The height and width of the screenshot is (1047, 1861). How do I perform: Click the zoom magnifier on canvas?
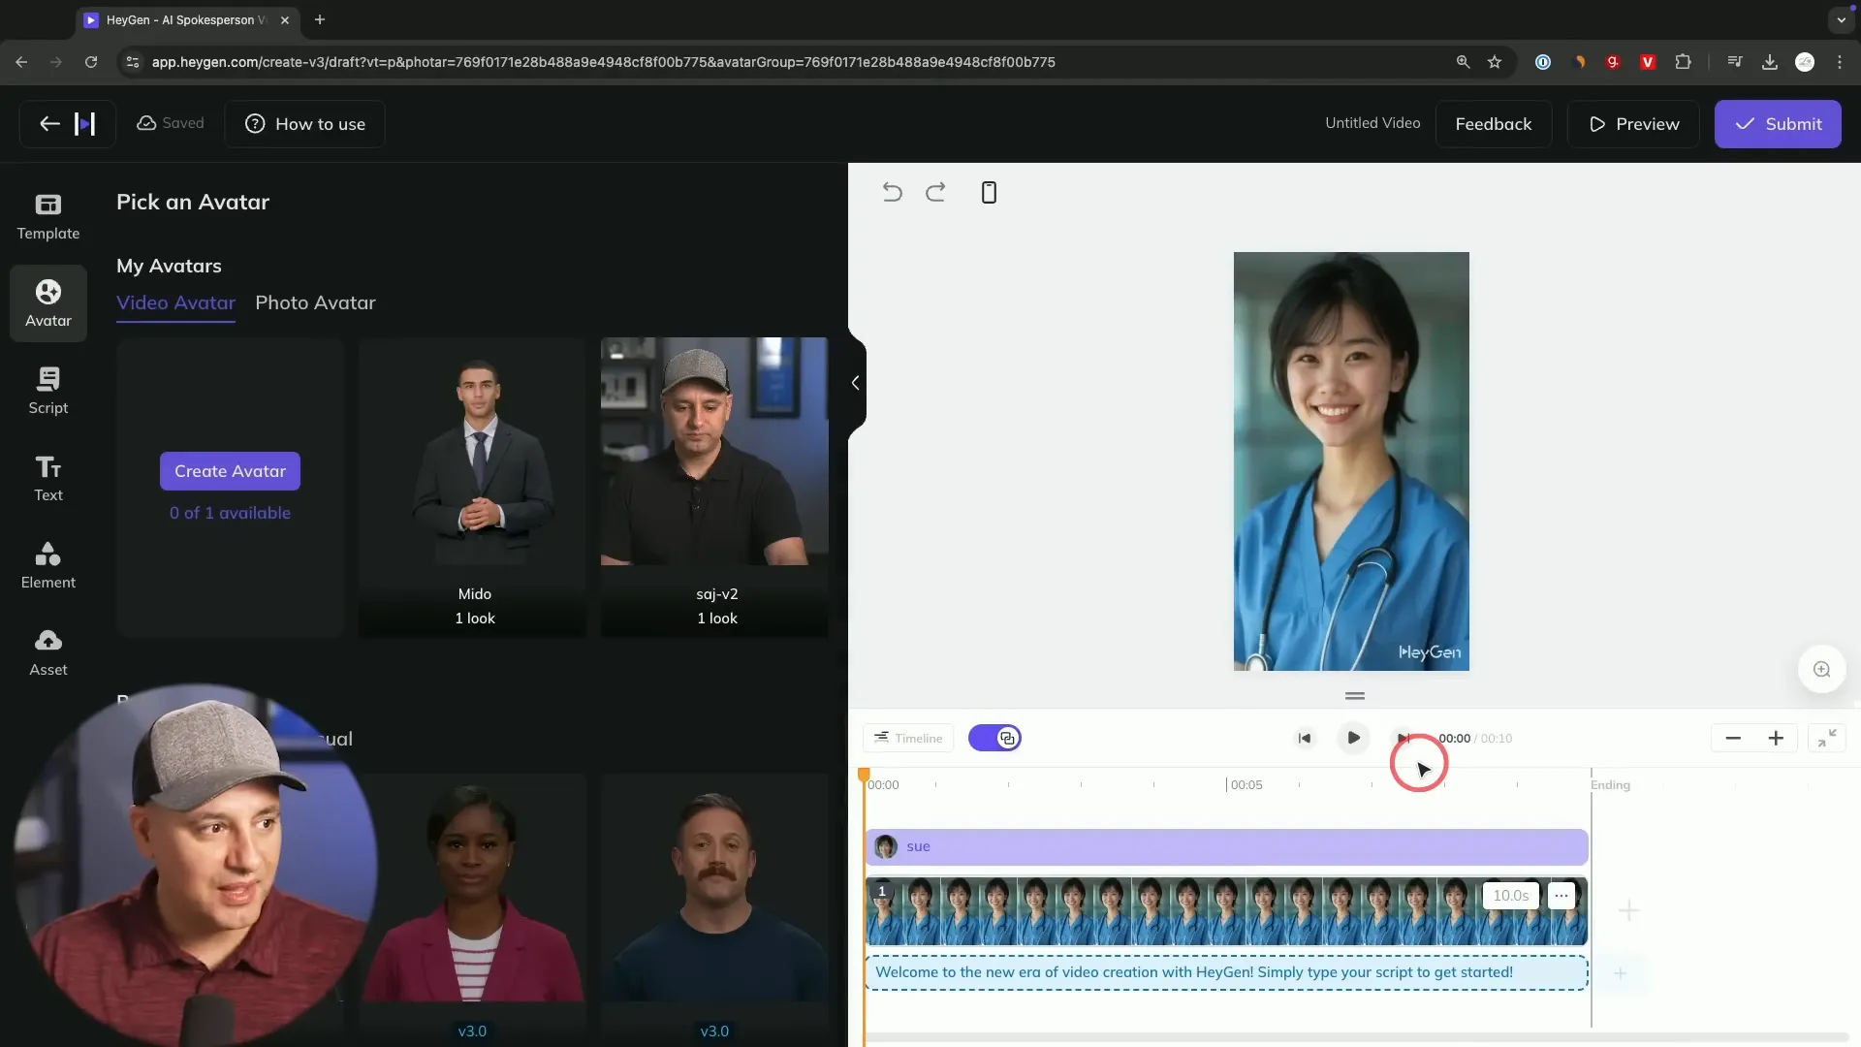[1821, 669]
